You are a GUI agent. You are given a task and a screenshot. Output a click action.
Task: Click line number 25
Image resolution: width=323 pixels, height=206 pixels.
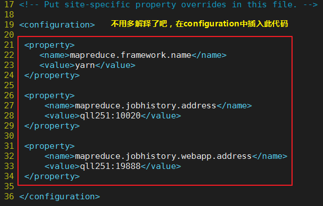tap(9, 85)
